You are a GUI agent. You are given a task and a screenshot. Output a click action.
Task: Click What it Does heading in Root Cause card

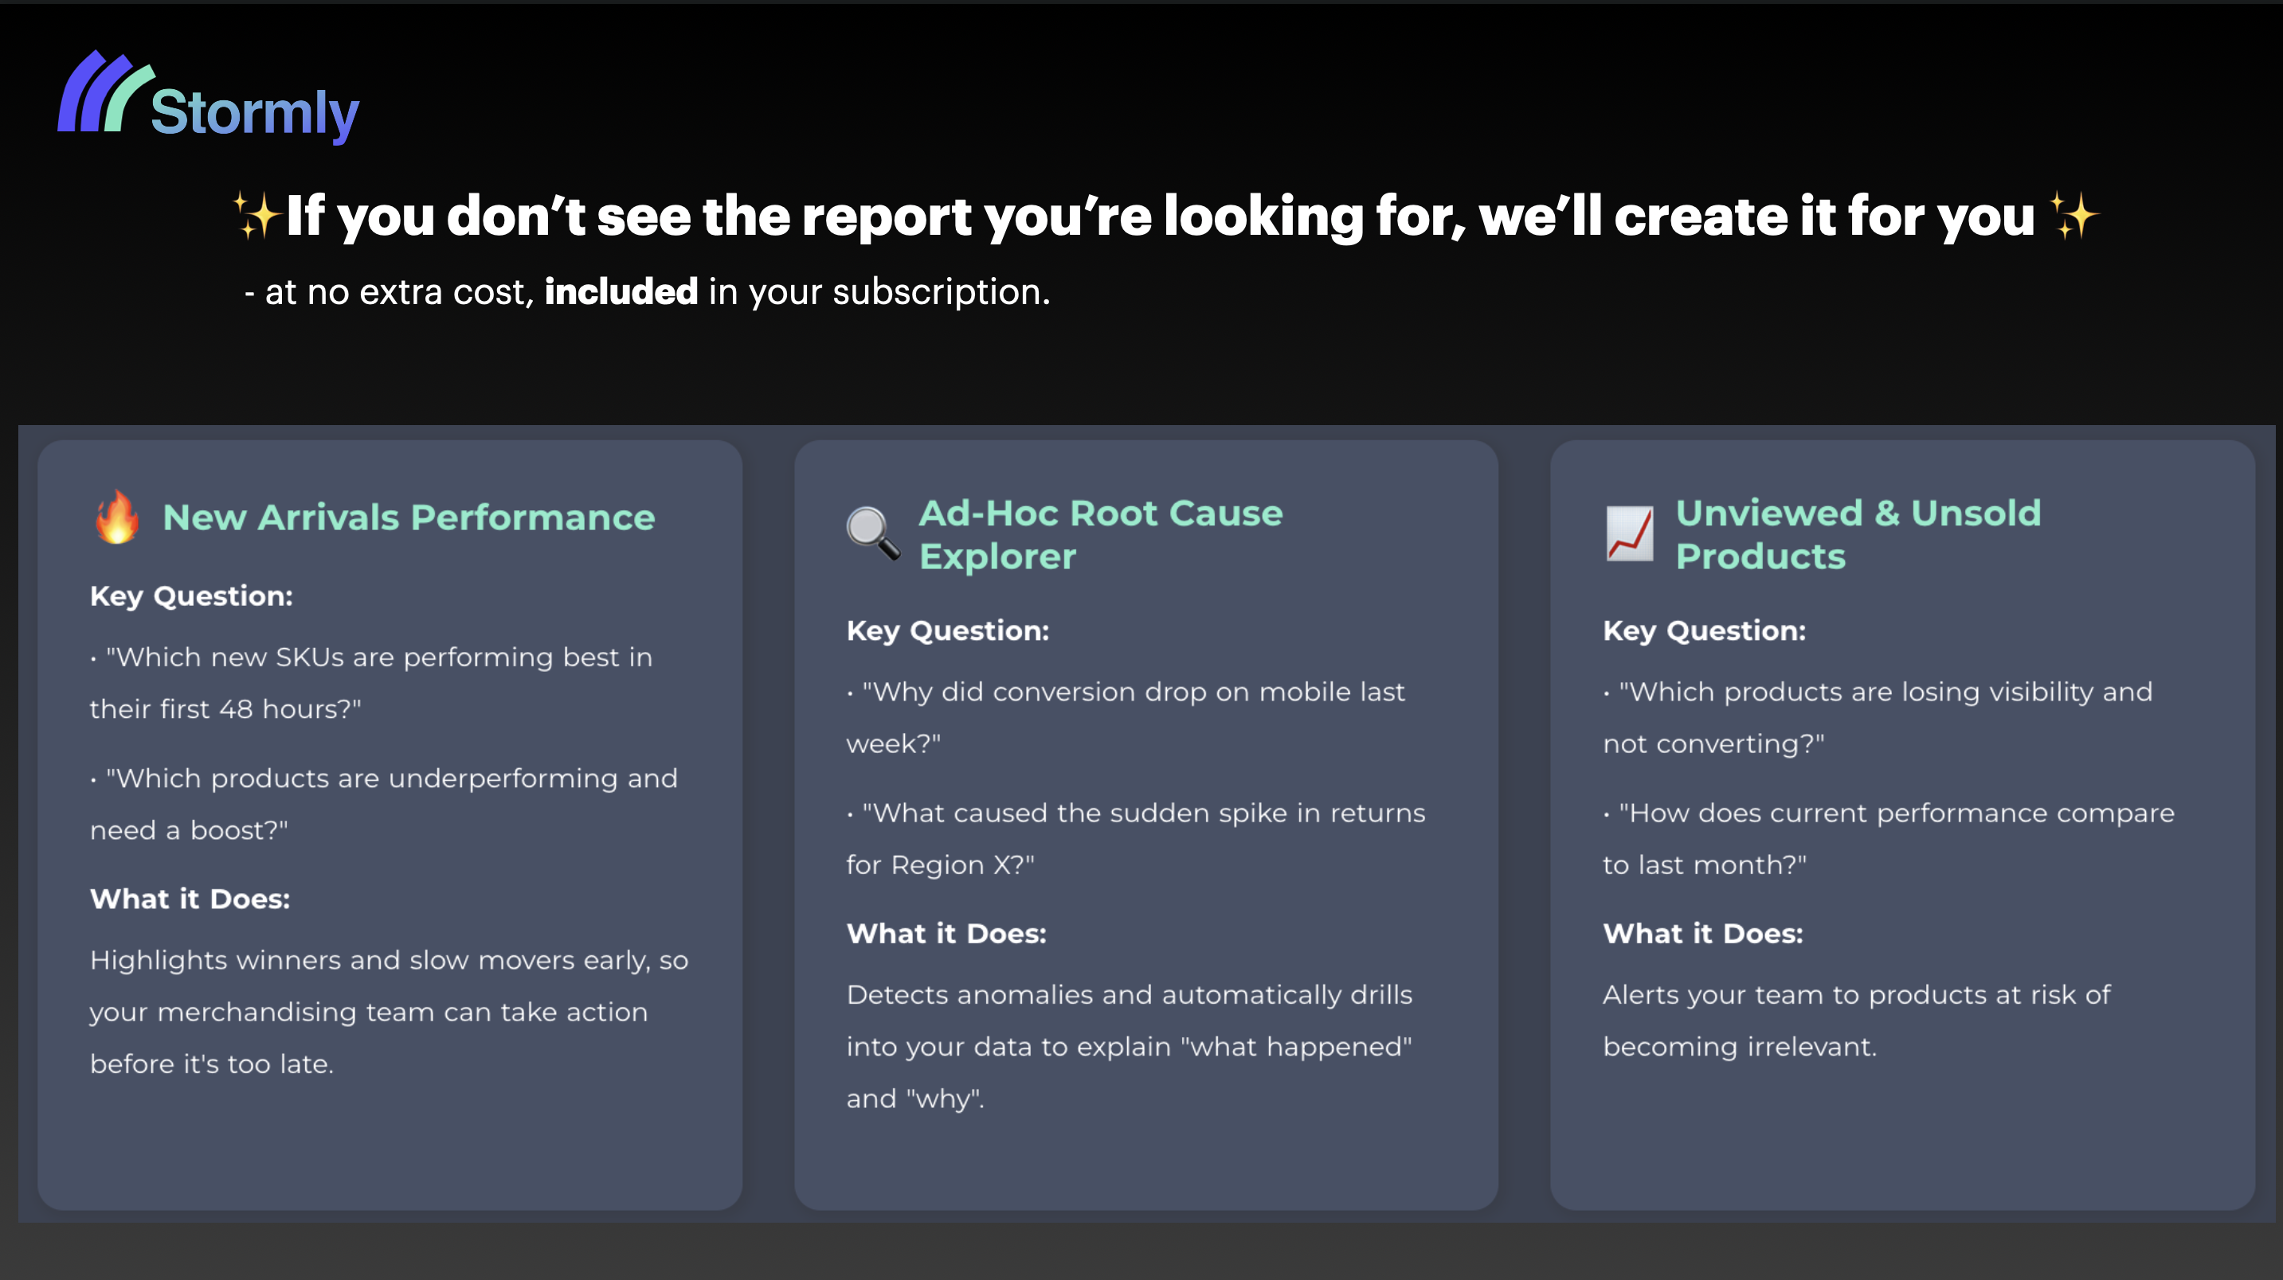pos(946,934)
